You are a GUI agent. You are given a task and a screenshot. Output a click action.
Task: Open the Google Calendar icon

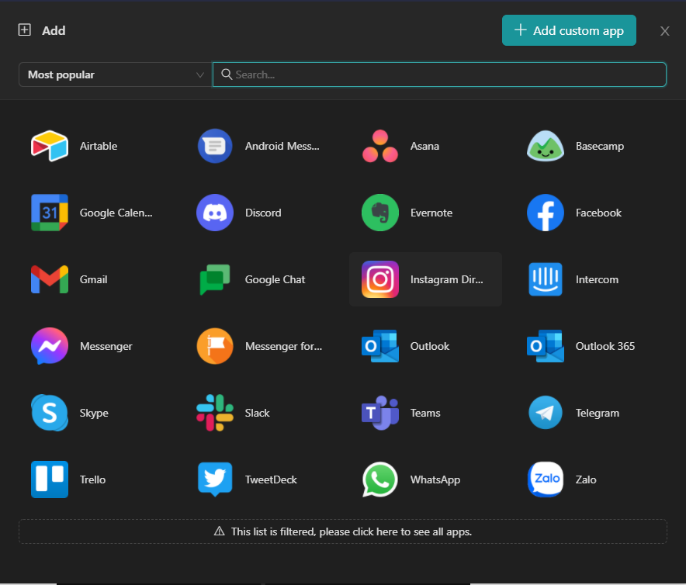(50, 213)
